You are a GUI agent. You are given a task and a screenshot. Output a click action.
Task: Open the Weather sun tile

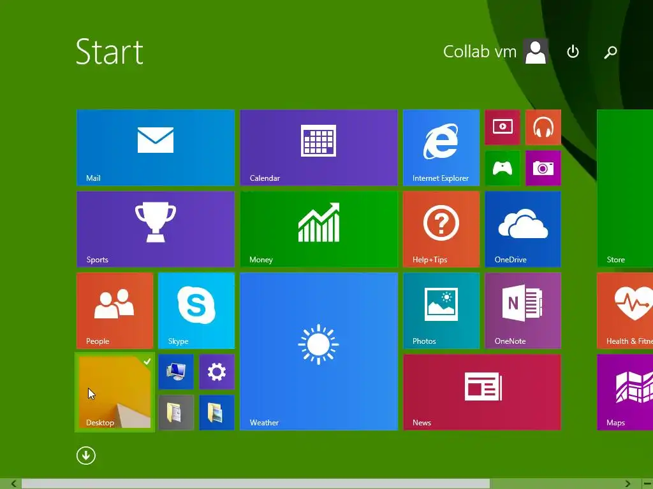pyautogui.click(x=319, y=351)
